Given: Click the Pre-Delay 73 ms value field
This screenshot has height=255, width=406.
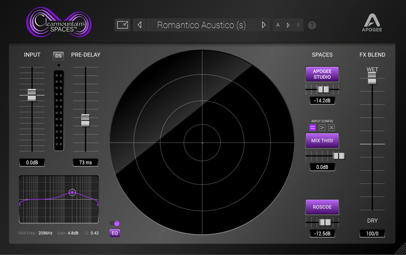Looking at the screenshot, I should [86, 162].
